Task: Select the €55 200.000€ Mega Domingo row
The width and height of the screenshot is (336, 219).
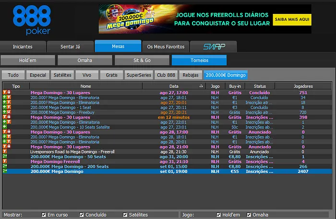Action: 167,171
